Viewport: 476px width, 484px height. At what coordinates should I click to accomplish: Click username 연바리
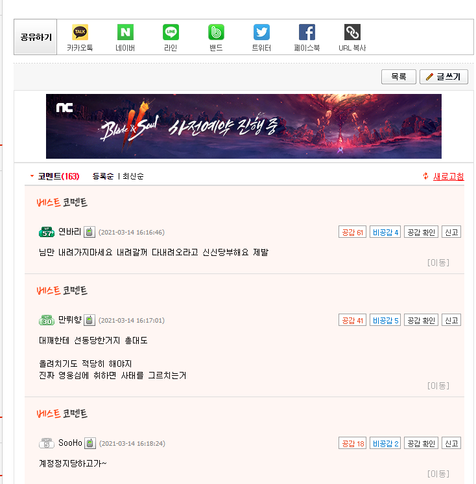[70, 232]
